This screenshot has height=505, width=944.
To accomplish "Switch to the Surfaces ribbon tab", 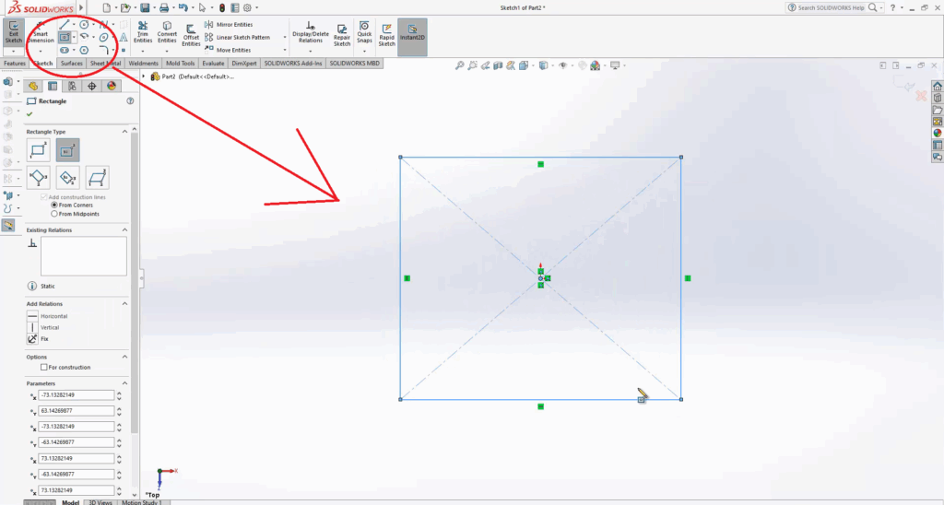I will tap(72, 64).
